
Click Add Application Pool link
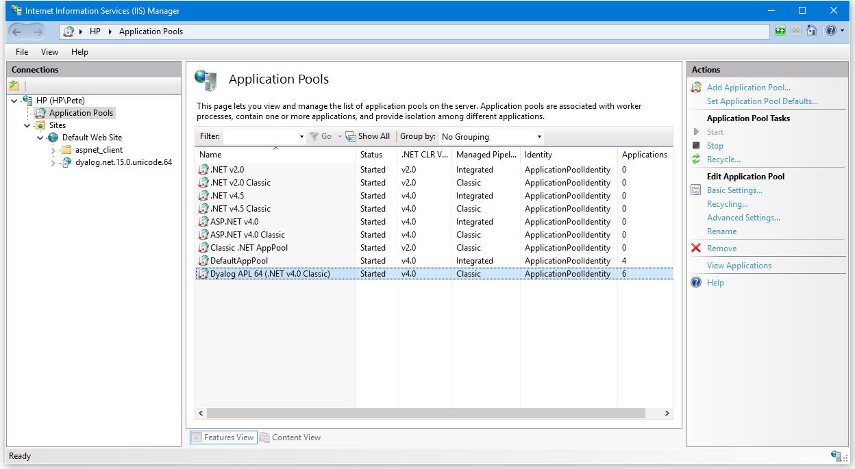click(748, 88)
